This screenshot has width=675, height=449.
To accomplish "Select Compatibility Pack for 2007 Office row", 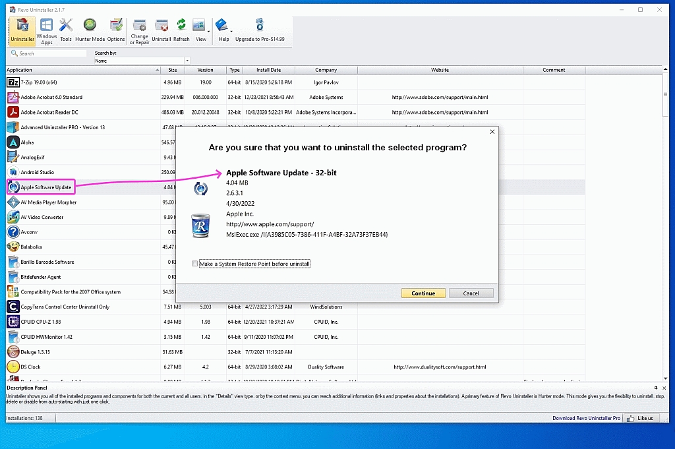I will 295,292.
